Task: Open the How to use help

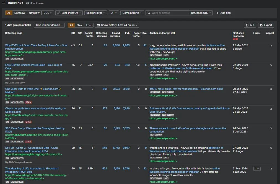Action: pyautogui.click(x=35, y=3)
